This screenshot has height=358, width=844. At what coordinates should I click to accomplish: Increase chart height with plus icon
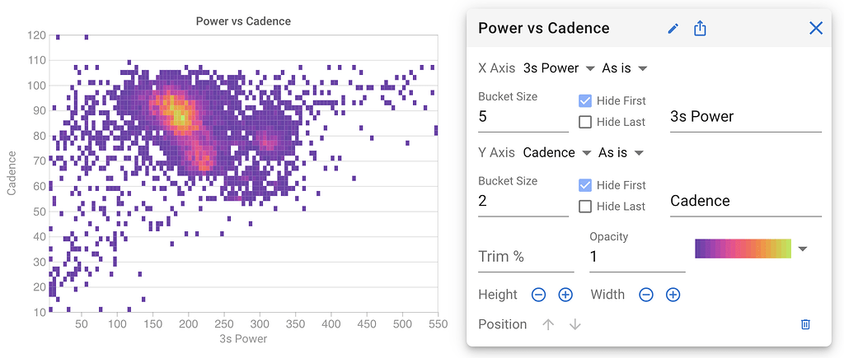tap(565, 295)
